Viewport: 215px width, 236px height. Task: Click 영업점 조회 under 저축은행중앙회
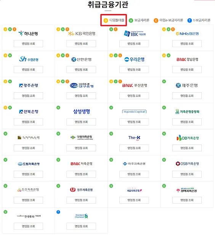point(187,122)
